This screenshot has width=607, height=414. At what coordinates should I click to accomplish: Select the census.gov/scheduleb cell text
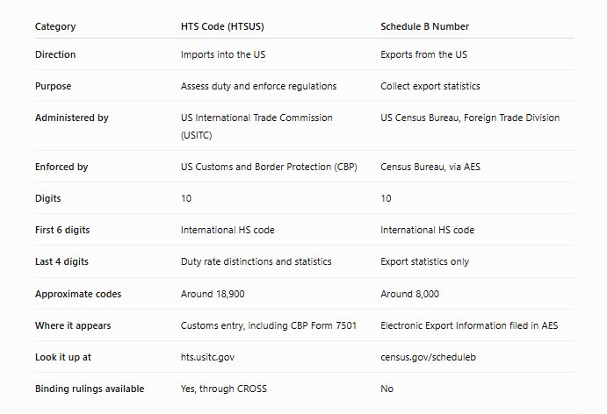[428, 357]
